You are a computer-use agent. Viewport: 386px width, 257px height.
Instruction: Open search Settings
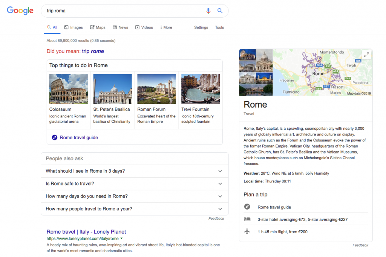(x=201, y=27)
